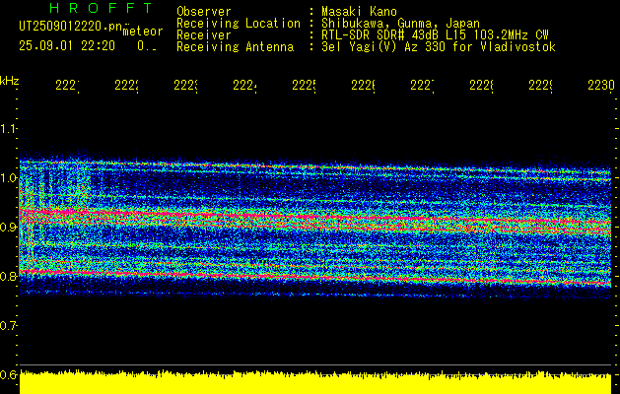Click the kHz axis unit label

point(9,81)
